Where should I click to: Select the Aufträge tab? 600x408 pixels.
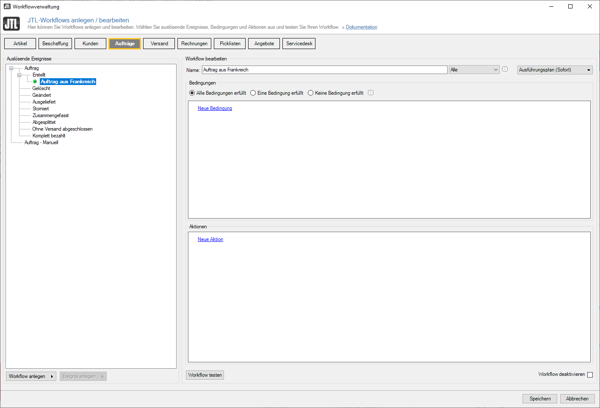coord(125,44)
